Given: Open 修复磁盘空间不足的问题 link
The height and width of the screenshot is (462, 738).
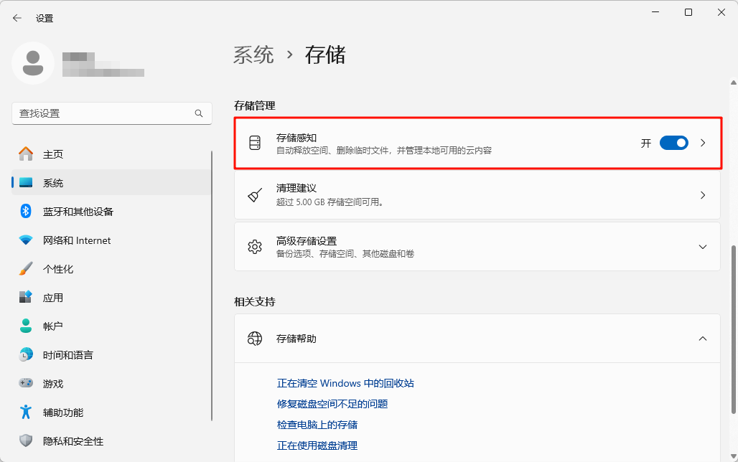Looking at the screenshot, I should 332,404.
